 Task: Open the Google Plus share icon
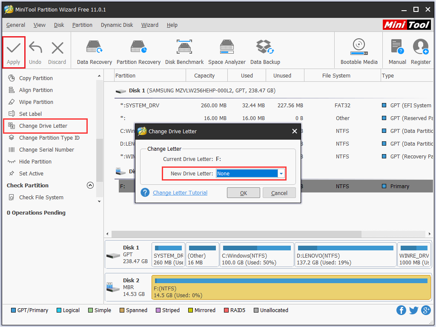(x=426, y=310)
